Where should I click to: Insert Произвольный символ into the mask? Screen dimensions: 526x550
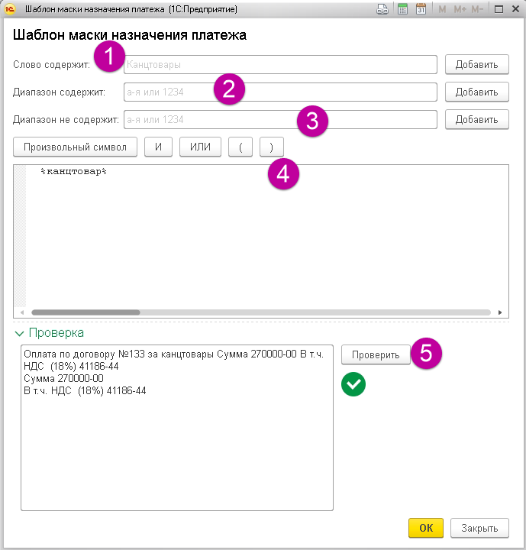point(75,147)
